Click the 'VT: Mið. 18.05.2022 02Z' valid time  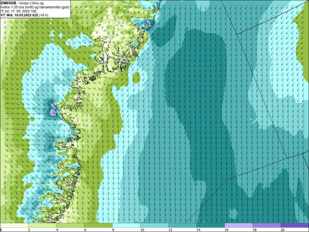point(19,15)
